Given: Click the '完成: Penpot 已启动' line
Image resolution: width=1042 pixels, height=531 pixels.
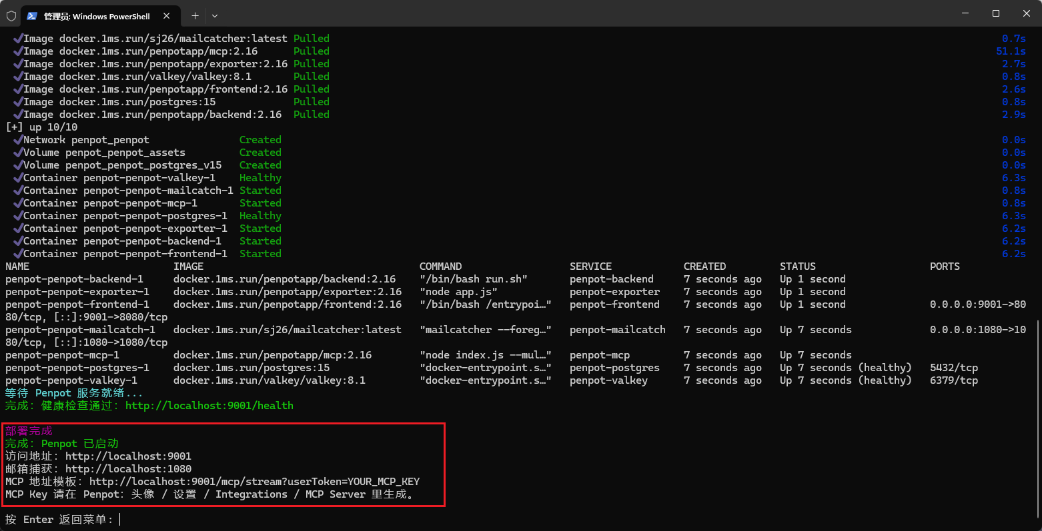Looking at the screenshot, I should click(62, 444).
